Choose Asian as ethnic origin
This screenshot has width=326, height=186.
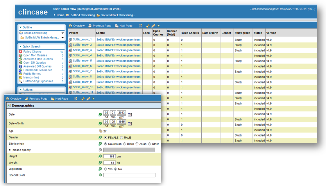(137, 144)
